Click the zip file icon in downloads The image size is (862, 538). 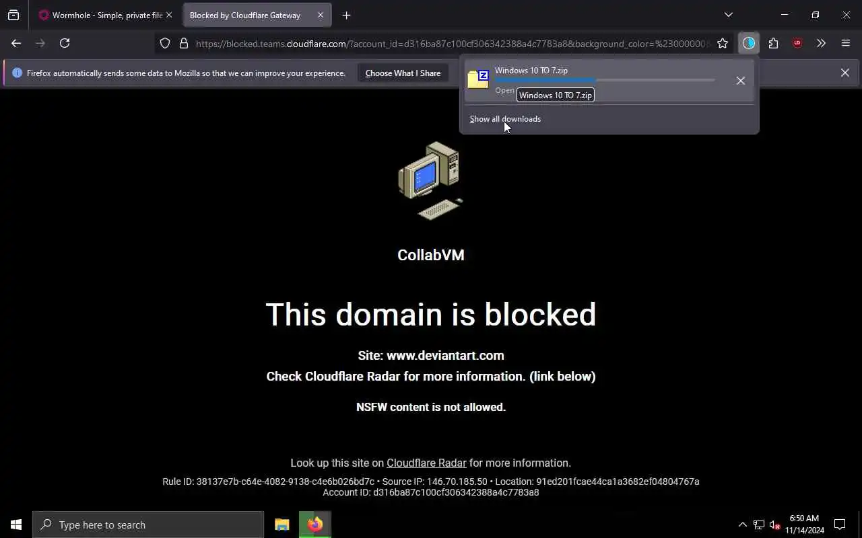coord(478,79)
